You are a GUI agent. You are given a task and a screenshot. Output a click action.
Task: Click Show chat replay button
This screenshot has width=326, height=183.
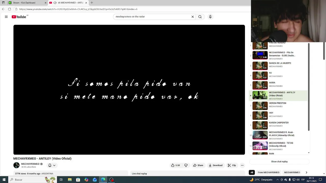(279, 162)
